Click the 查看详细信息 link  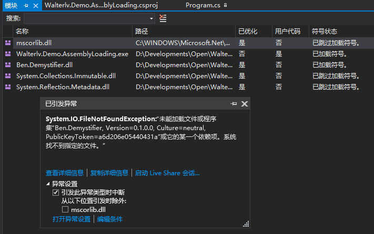pos(64,173)
